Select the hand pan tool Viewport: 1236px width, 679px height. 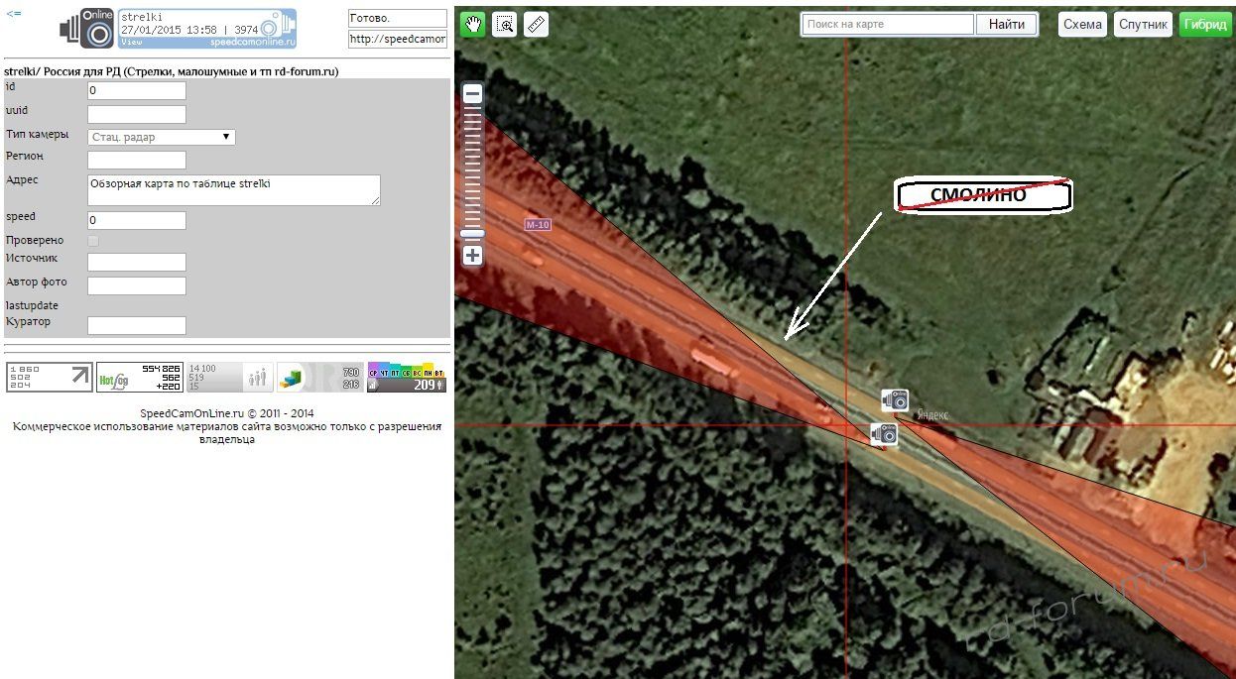472,25
